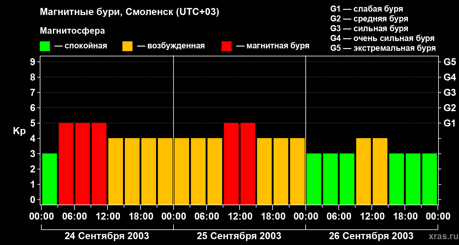
Task: Select the green 00:00–03:00 bar on 26 September
Action: pyautogui.click(x=314, y=179)
